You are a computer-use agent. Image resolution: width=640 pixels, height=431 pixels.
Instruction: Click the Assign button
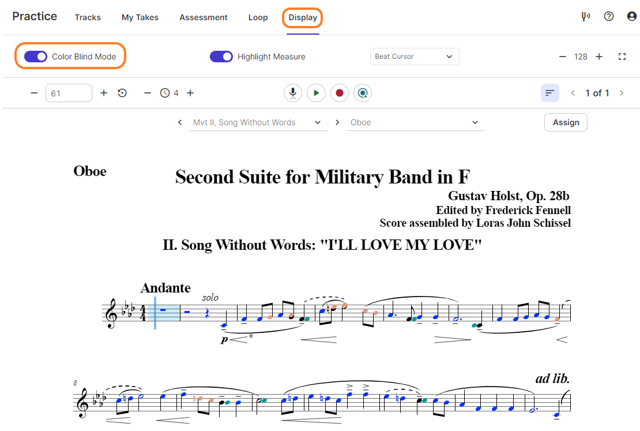click(566, 122)
